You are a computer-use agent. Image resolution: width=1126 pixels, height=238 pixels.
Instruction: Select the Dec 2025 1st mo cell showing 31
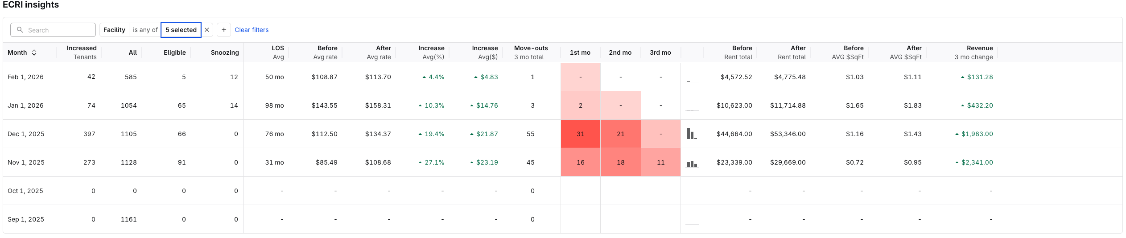coord(580,134)
